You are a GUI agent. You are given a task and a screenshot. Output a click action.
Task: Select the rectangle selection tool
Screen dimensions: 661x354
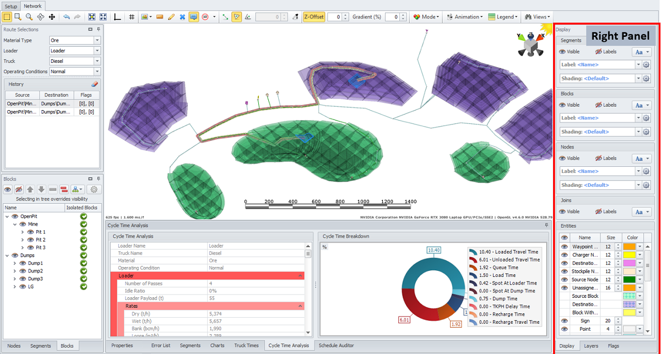click(x=7, y=17)
